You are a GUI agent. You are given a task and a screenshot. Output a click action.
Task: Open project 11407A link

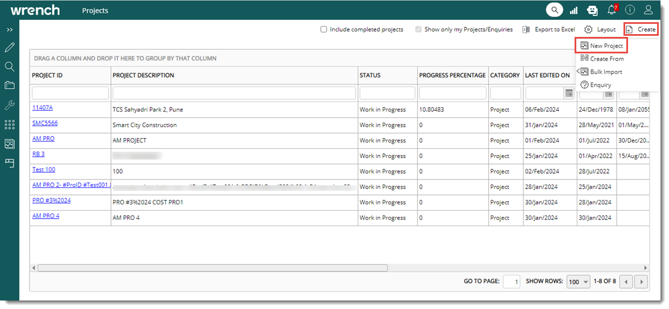43,108
